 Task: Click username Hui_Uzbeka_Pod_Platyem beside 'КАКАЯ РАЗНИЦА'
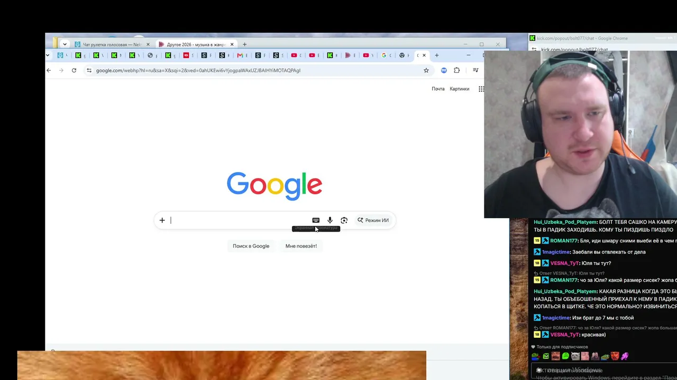tap(565, 291)
